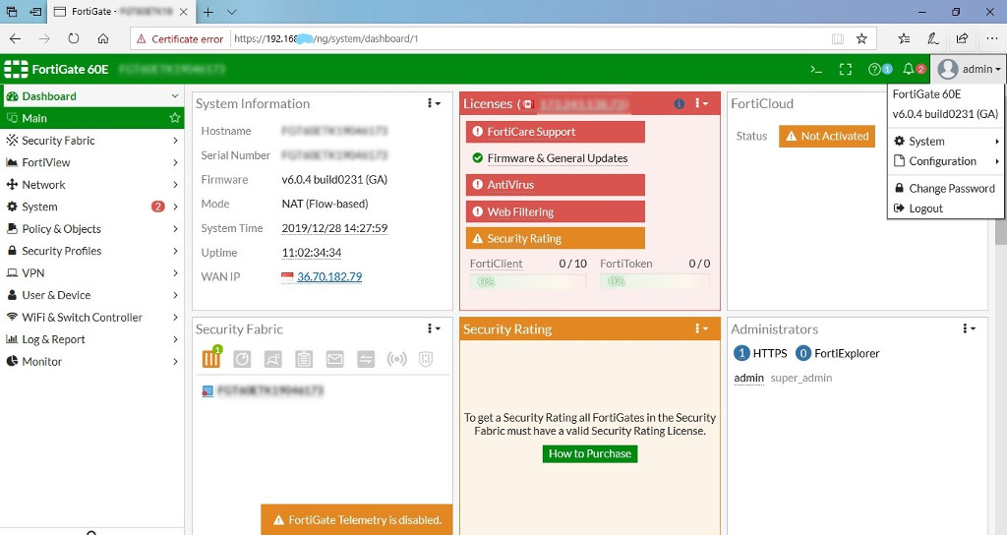Click the browser refresh icon

tap(74, 38)
